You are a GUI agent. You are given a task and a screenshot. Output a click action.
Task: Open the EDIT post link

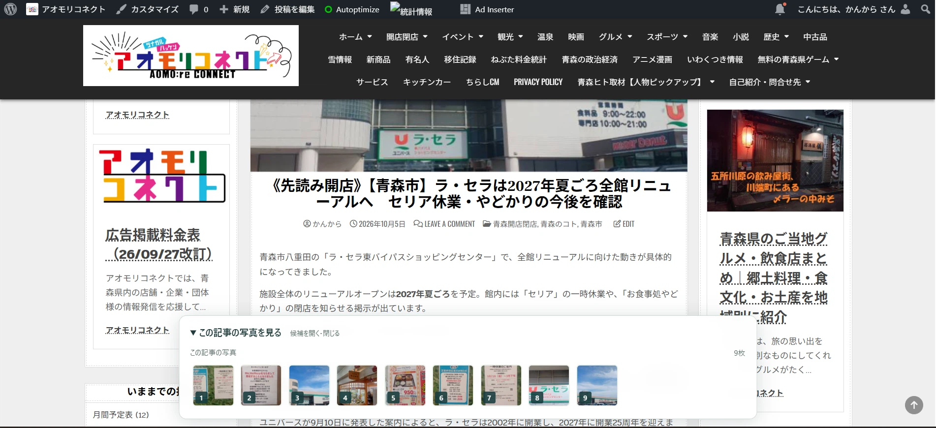pos(624,224)
